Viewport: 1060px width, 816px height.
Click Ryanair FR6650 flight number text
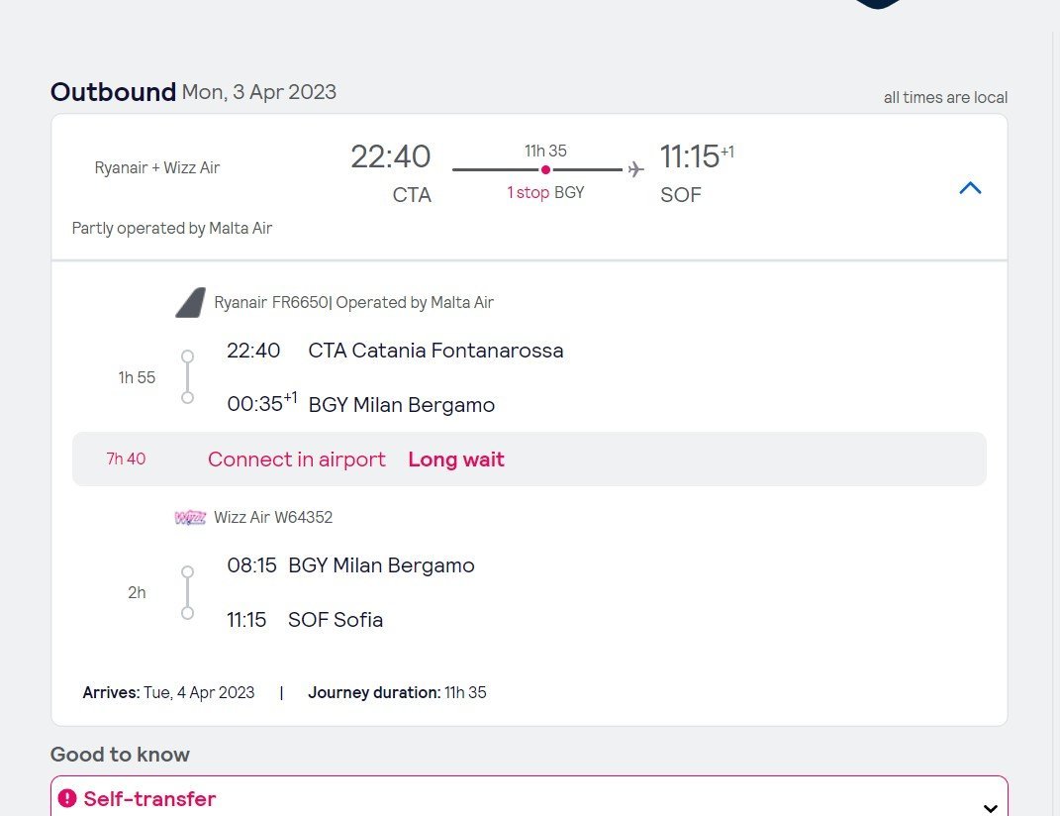pos(270,303)
